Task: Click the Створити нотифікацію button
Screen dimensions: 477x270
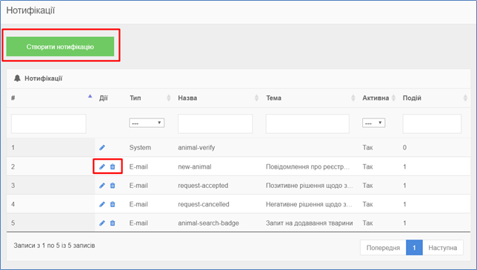Action: (60, 47)
